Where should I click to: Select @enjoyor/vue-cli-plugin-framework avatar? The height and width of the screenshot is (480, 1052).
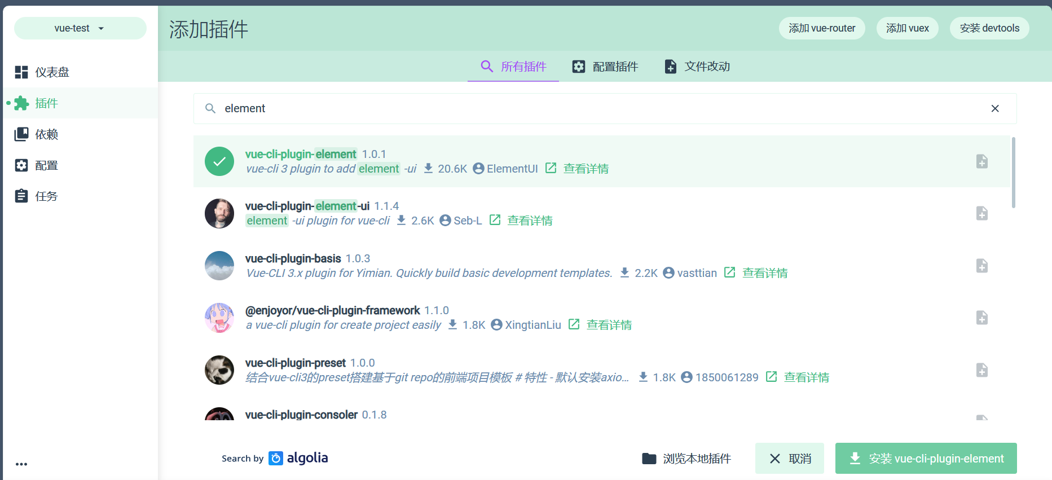coord(219,318)
